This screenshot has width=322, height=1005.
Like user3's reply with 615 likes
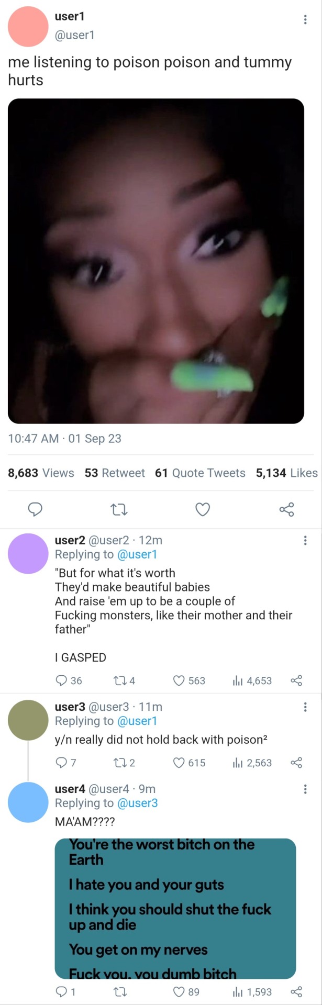pyautogui.click(x=179, y=763)
